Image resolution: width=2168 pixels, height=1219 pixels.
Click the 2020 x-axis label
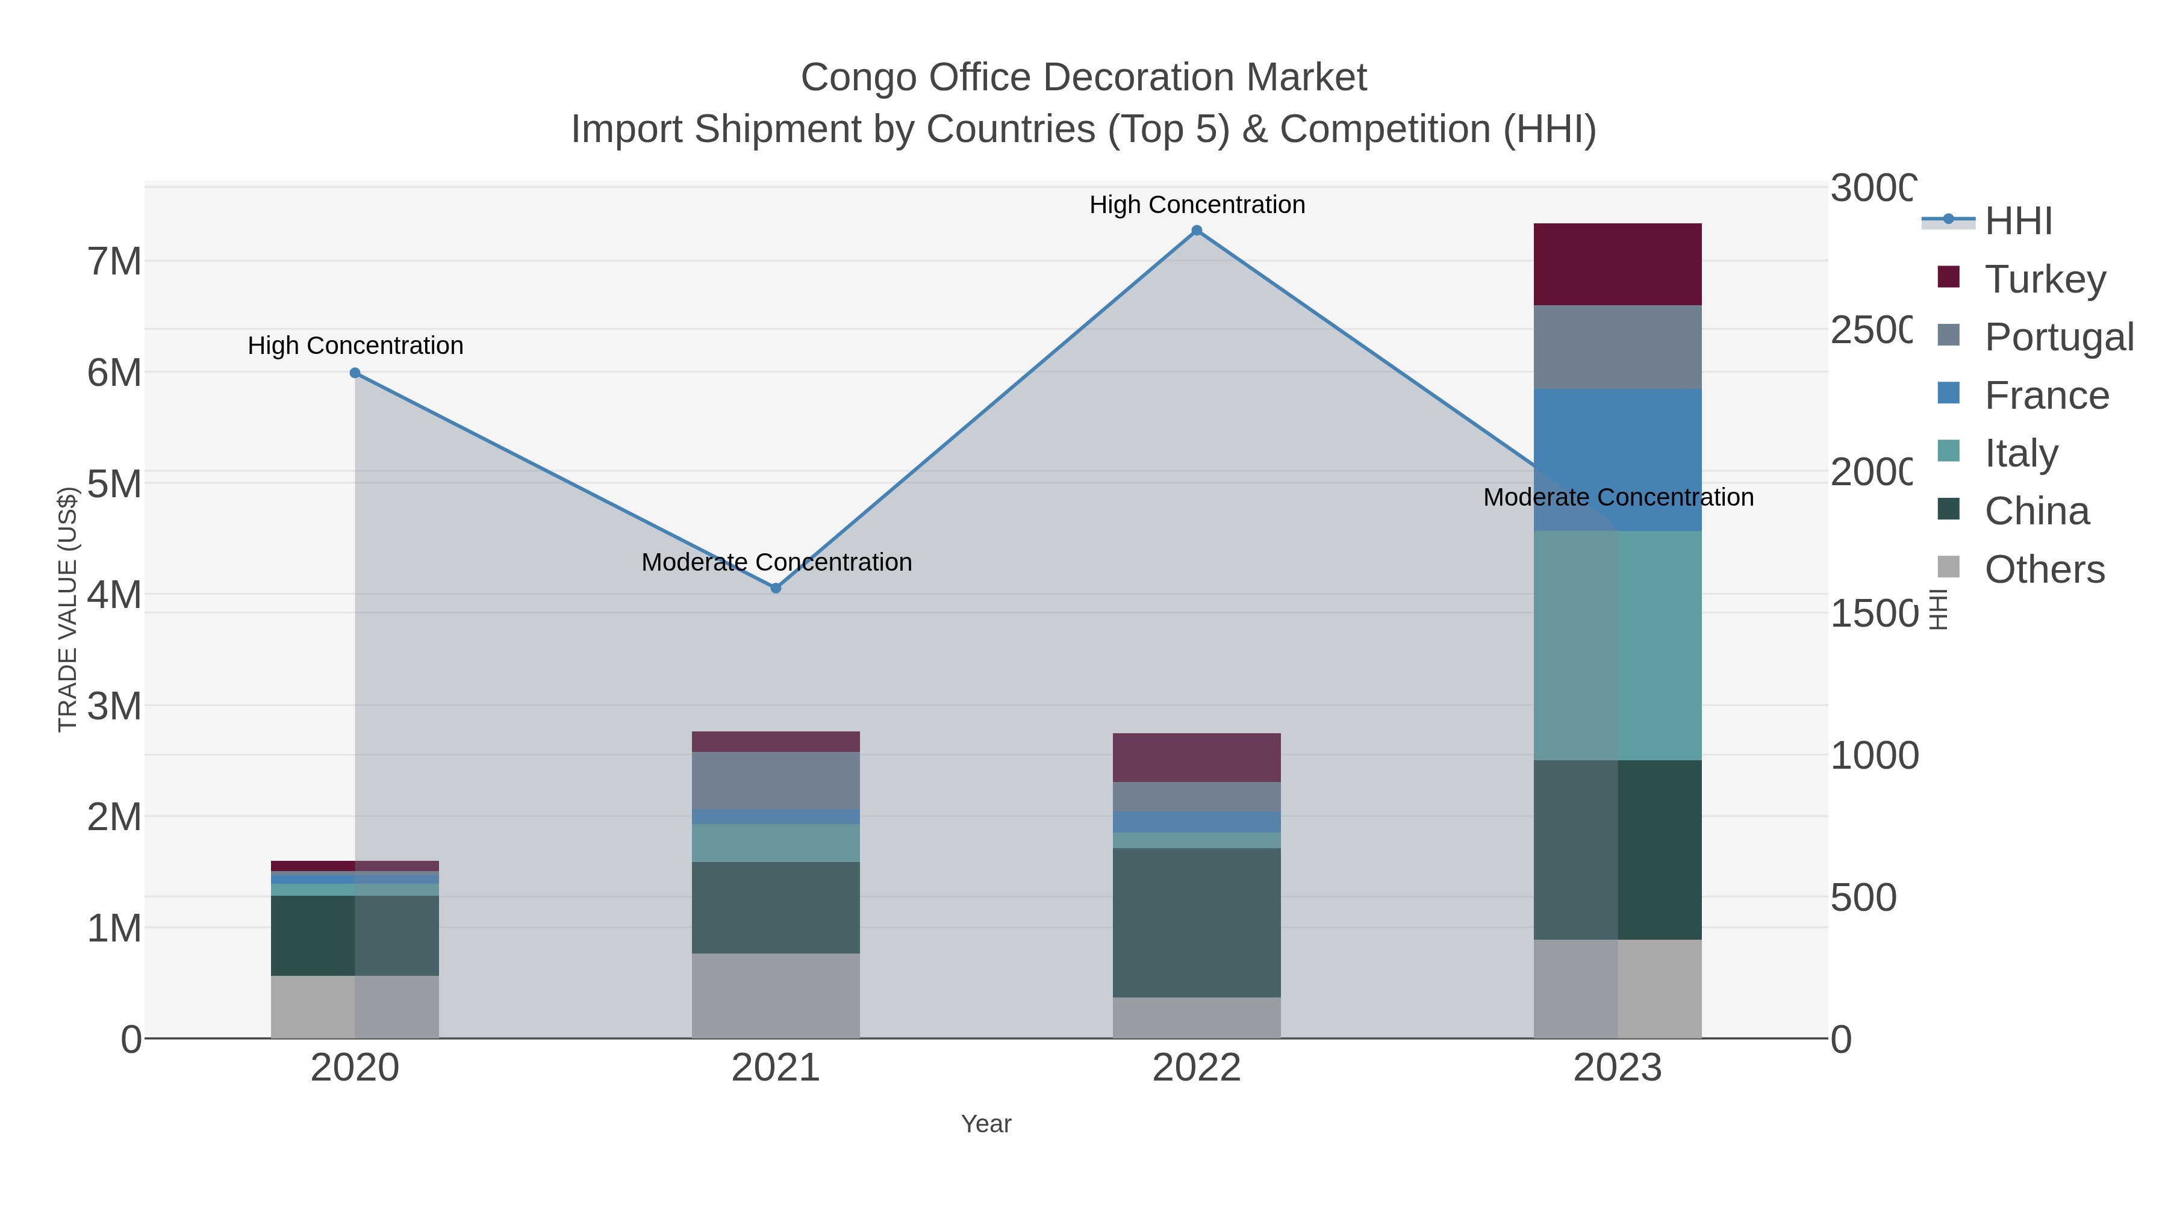(355, 1069)
